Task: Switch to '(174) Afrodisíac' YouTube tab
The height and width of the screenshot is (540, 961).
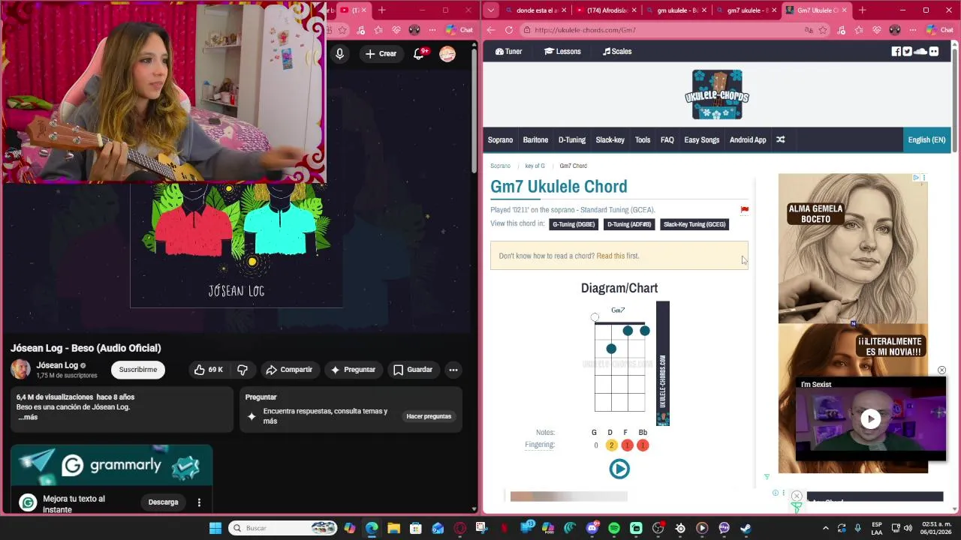Action: [605, 10]
